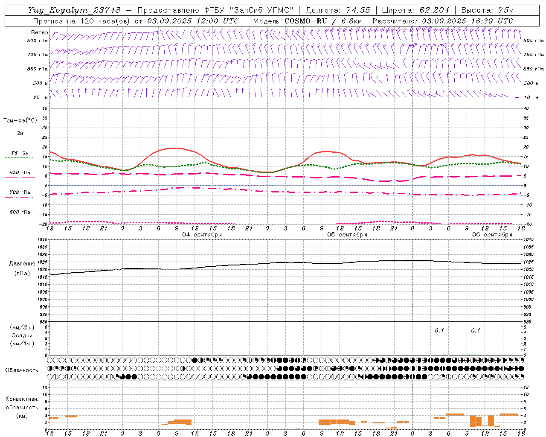Click the 05 сентября date label
The image size is (546, 437).
pos(347,235)
